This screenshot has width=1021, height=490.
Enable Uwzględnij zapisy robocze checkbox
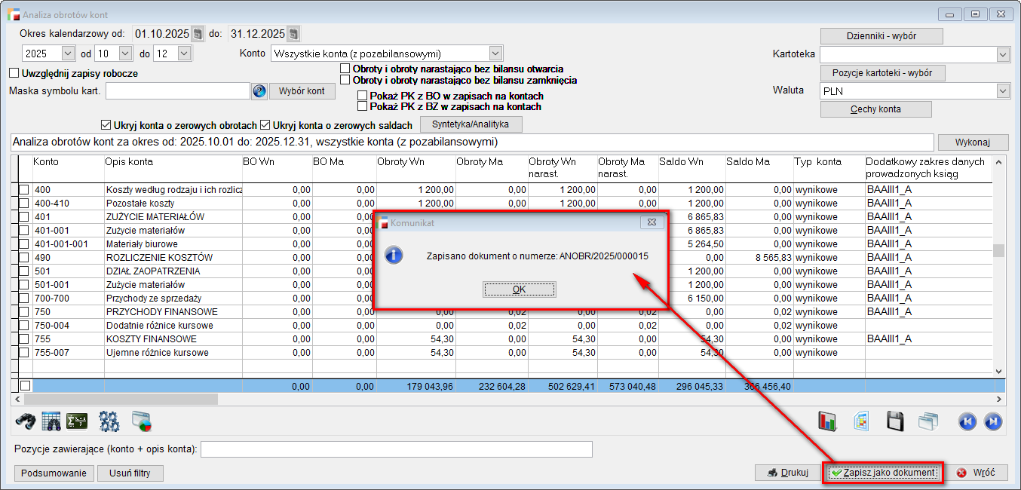(x=14, y=73)
